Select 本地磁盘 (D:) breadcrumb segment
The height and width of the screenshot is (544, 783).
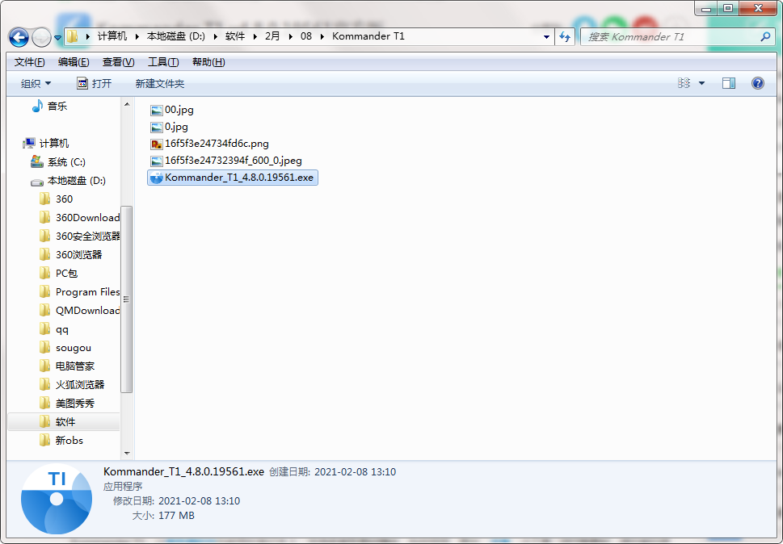[176, 36]
